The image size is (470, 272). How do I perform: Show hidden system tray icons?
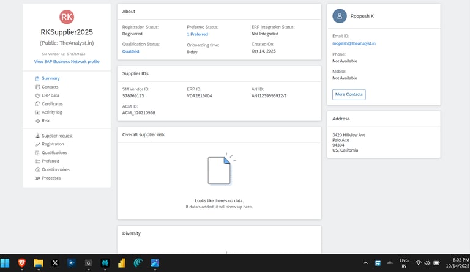tap(365, 263)
